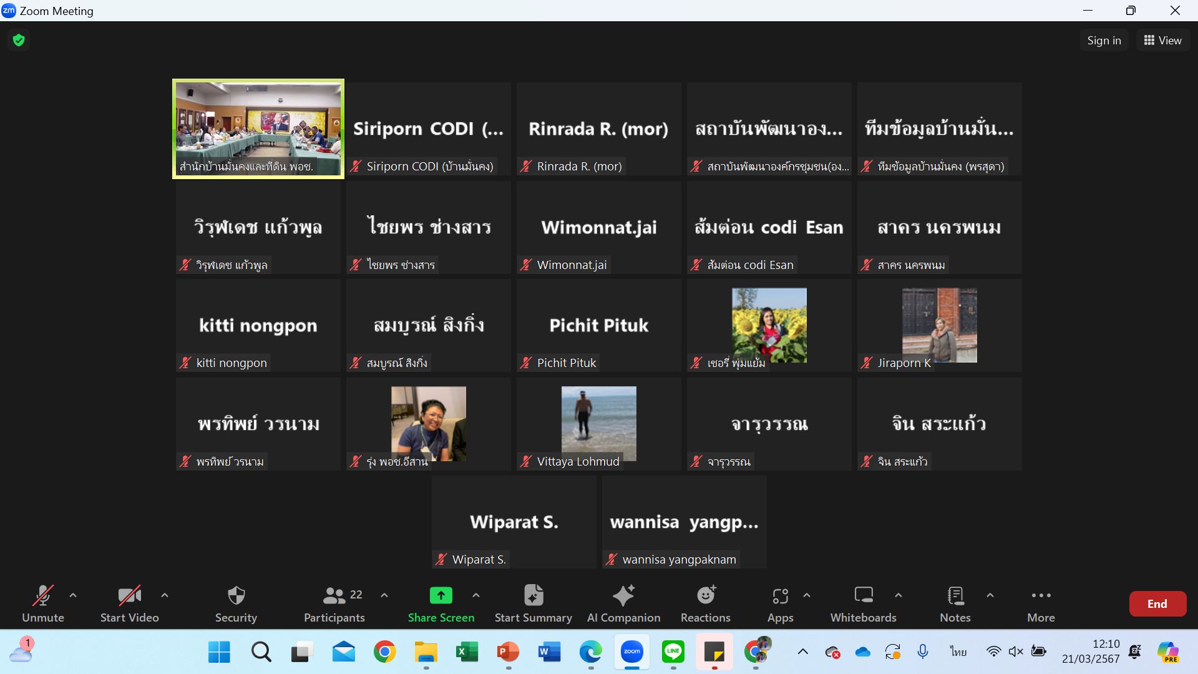Viewport: 1198px width, 674px height.
Task: Open AI Companion
Action: [x=623, y=603]
